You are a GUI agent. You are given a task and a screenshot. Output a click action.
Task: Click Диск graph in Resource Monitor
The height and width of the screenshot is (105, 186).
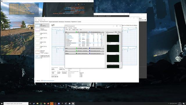[113, 48]
